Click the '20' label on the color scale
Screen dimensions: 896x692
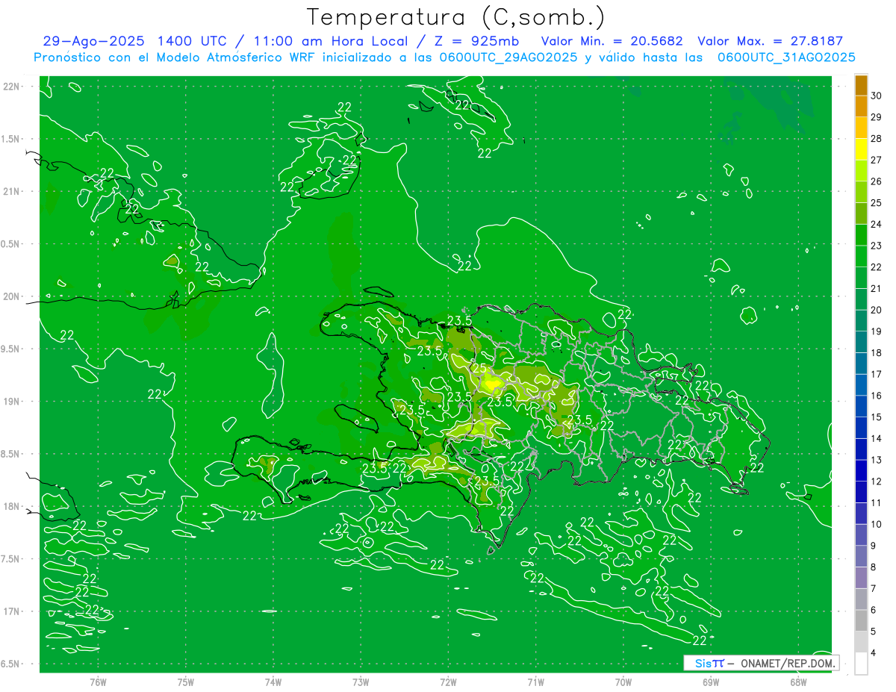(x=877, y=310)
